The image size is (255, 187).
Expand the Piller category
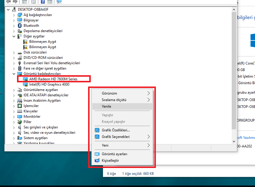click(14, 122)
